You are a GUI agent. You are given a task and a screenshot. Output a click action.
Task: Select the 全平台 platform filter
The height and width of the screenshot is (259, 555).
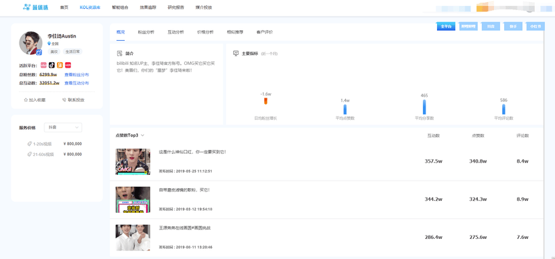[446, 27]
